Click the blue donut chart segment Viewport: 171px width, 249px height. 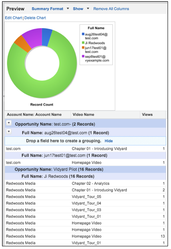46,37
